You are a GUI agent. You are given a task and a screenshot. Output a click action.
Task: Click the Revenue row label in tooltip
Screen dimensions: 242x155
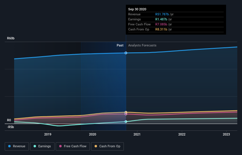134,14
